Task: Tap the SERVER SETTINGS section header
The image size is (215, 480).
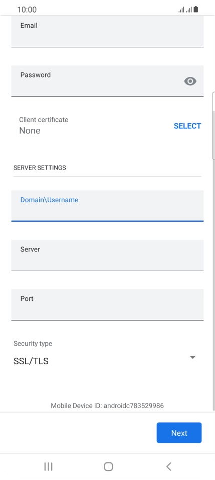Action: coord(40,168)
